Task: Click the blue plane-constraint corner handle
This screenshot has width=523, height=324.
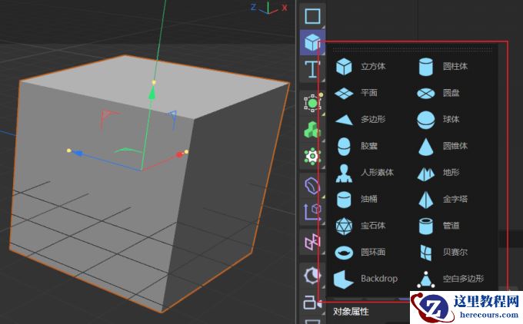Action: [172, 120]
